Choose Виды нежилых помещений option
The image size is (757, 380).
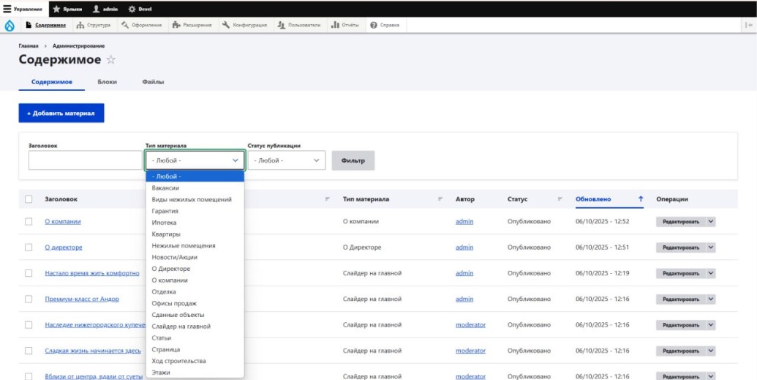(x=195, y=199)
